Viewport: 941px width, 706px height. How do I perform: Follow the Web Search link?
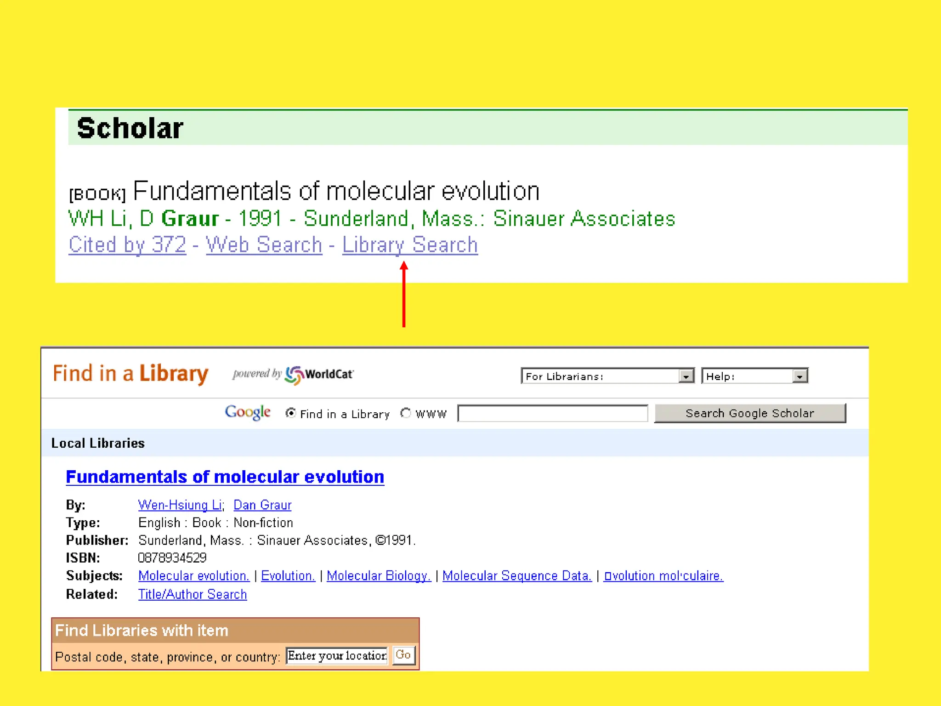(264, 245)
